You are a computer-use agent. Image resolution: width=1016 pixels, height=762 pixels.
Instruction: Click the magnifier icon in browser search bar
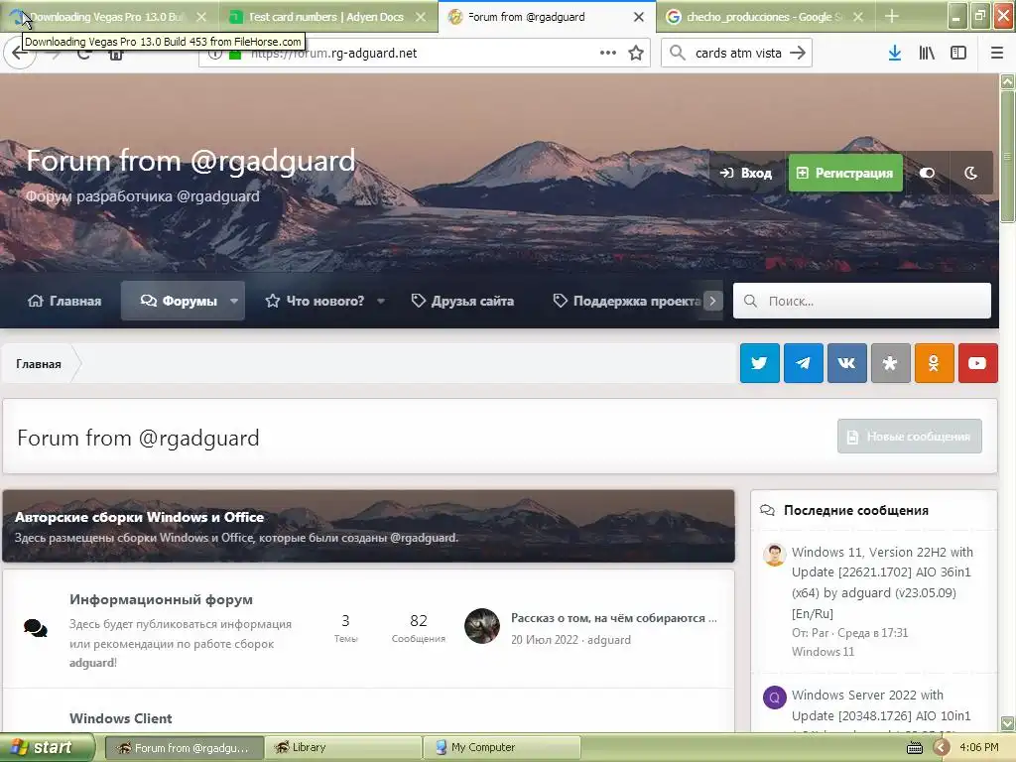[x=677, y=54]
